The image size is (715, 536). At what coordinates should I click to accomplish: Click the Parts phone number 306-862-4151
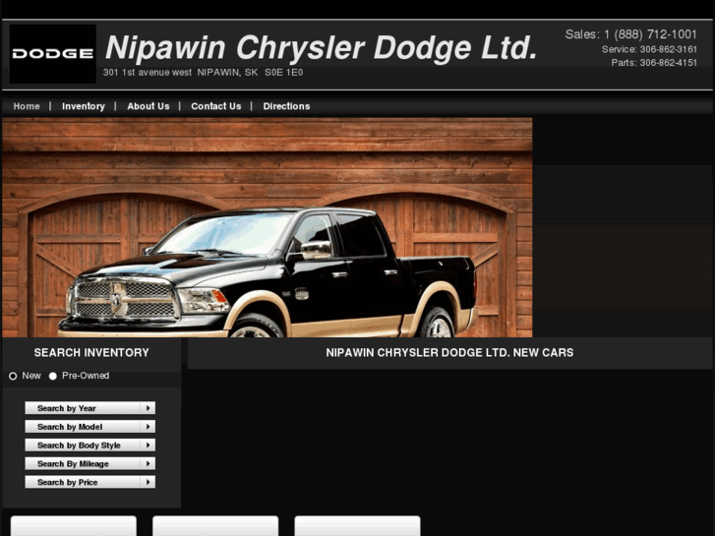[669, 63]
